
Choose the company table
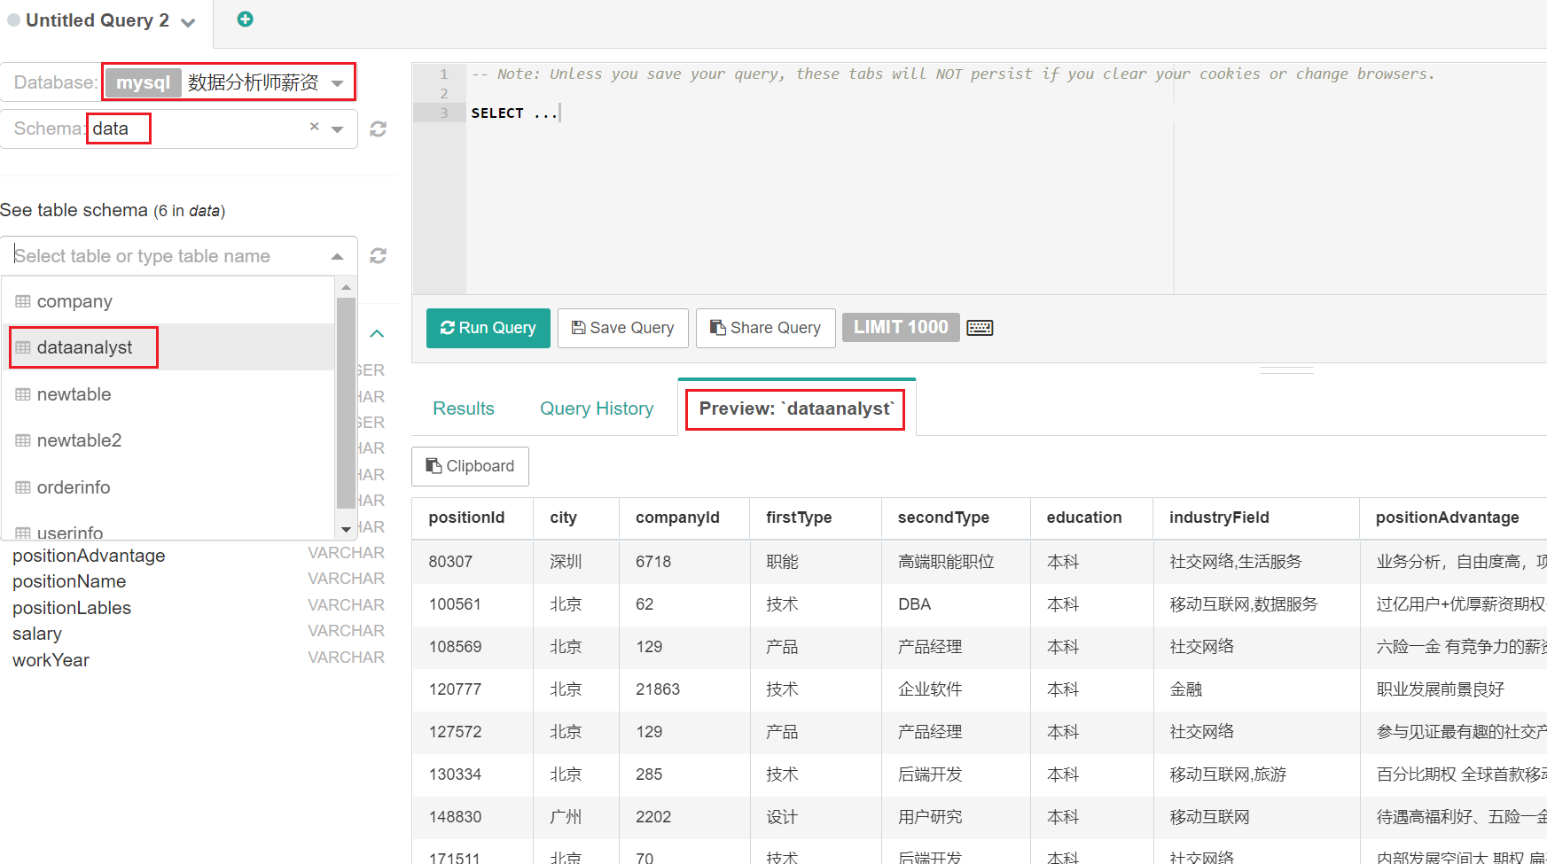tap(168, 301)
